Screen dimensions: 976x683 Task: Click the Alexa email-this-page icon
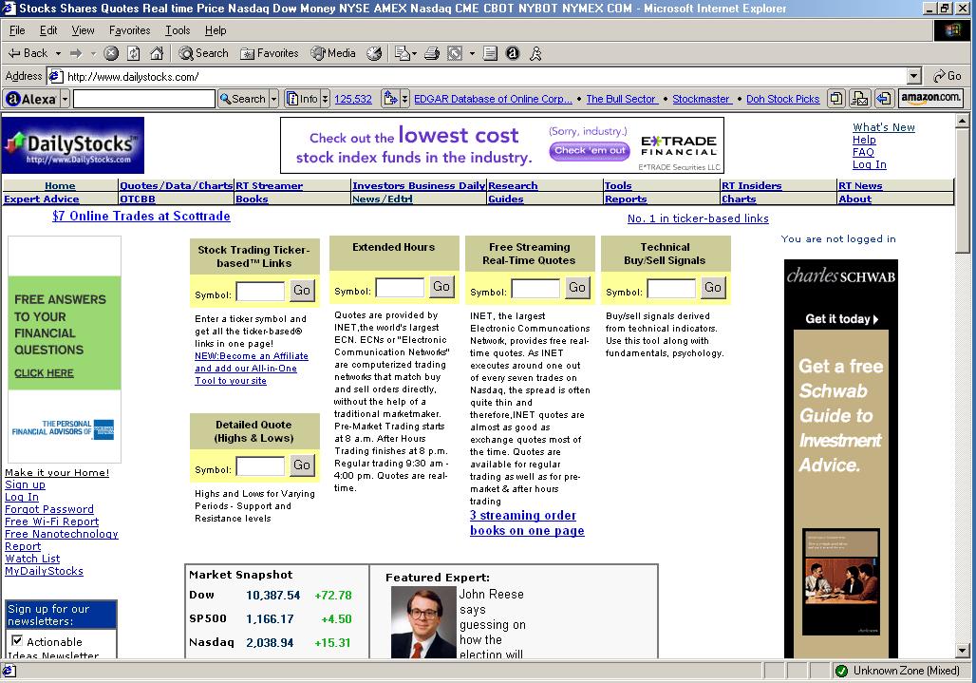coord(859,99)
